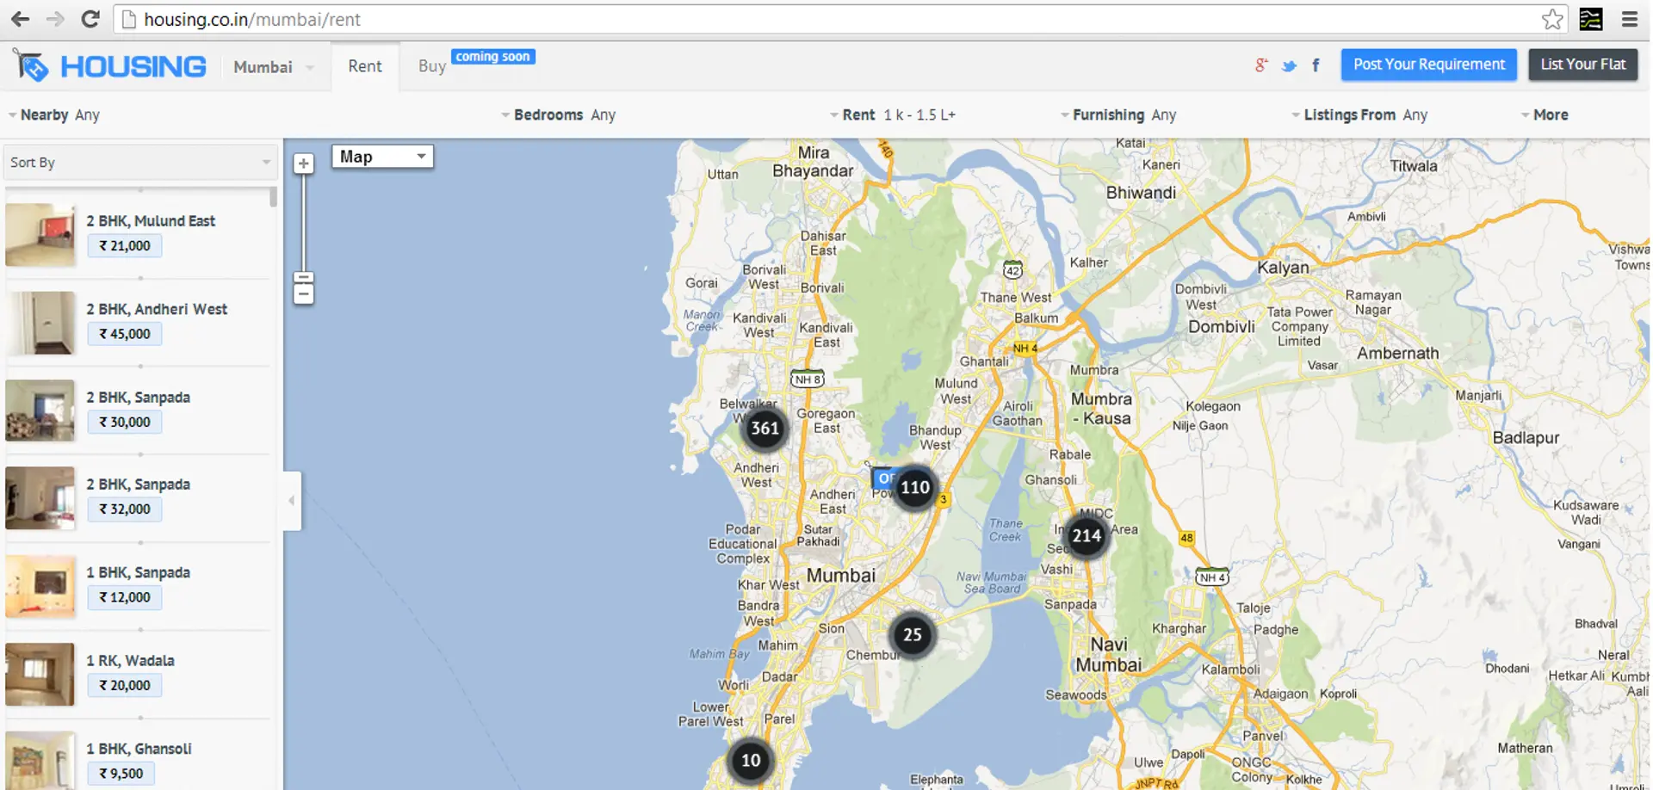
Task: Click the Ghansoli listing thumbnail
Action: (40, 761)
